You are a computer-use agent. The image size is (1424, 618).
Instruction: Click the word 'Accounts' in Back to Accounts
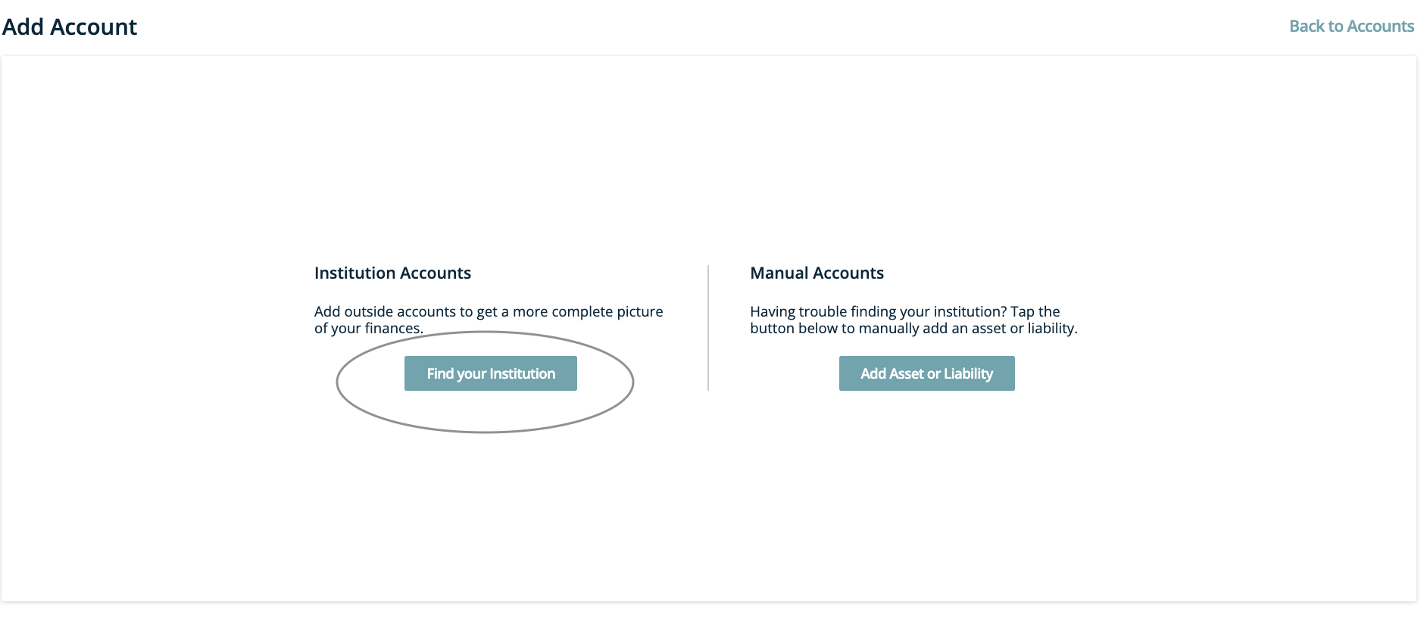pyautogui.click(x=1380, y=26)
